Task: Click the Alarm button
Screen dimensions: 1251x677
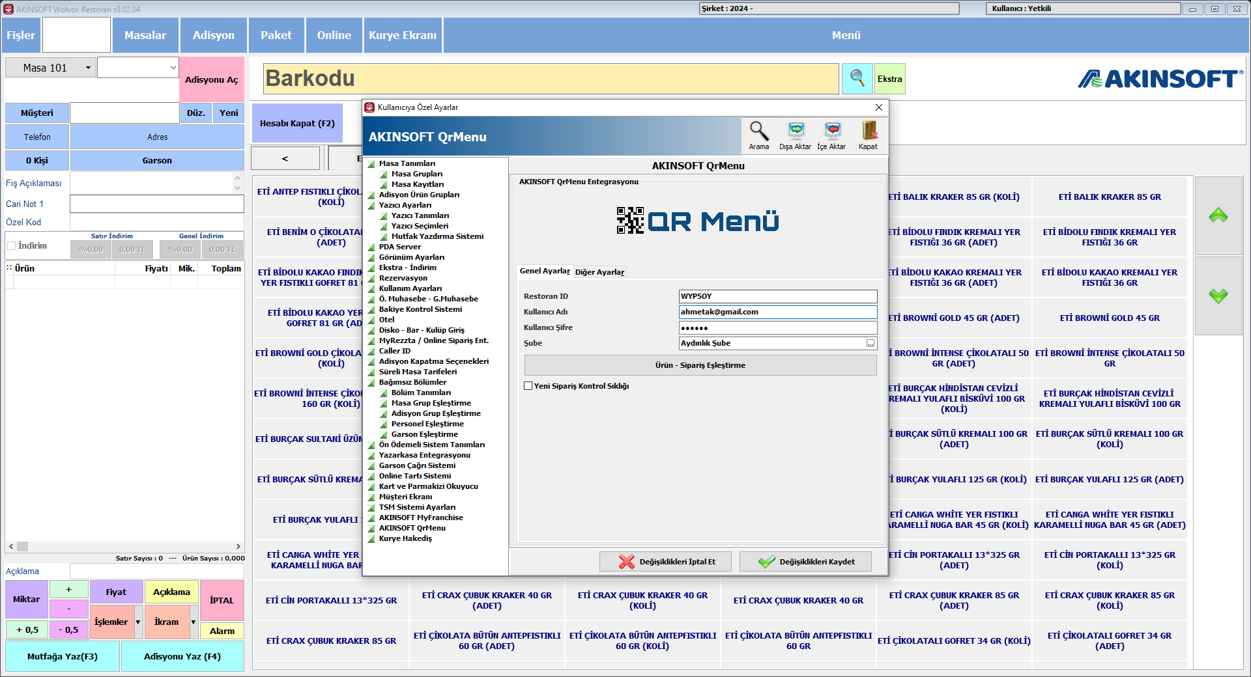Action: coord(222,631)
